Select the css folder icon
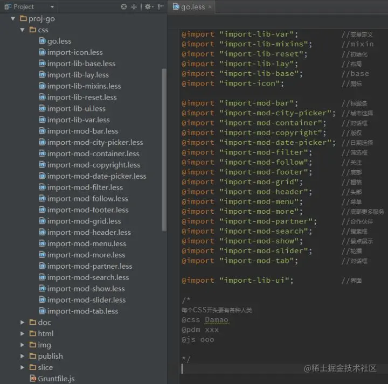The image size is (388, 384). pos(33,30)
